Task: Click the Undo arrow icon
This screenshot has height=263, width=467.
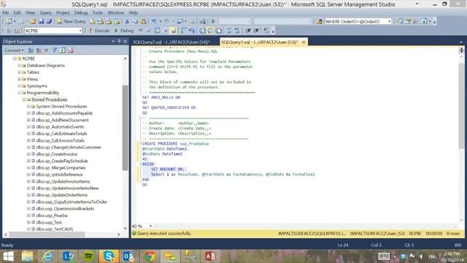Action: click(154, 21)
